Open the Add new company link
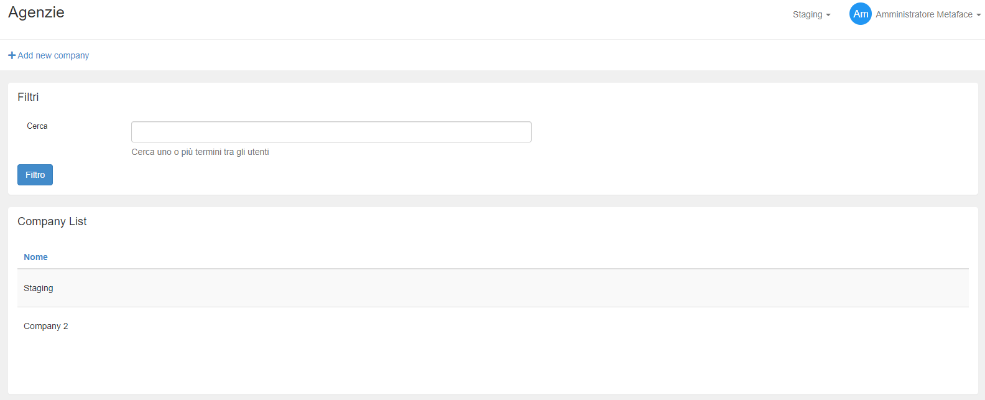Image resolution: width=985 pixels, height=400 pixels. (53, 55)
